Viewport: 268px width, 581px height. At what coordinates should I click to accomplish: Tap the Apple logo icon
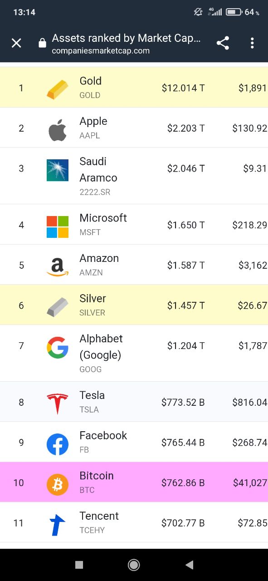pos(58,130)
